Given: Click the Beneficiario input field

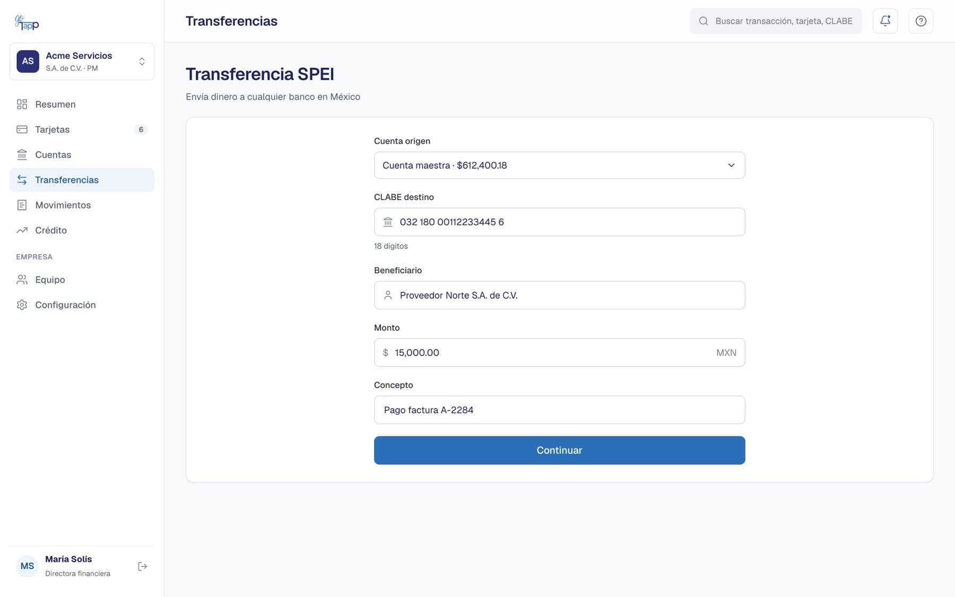Looking at the screenshot, I should pyautogui.click(x=559, y=295).
